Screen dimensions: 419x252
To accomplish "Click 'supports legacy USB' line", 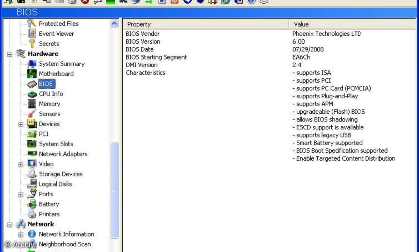I will pos(322,135).
